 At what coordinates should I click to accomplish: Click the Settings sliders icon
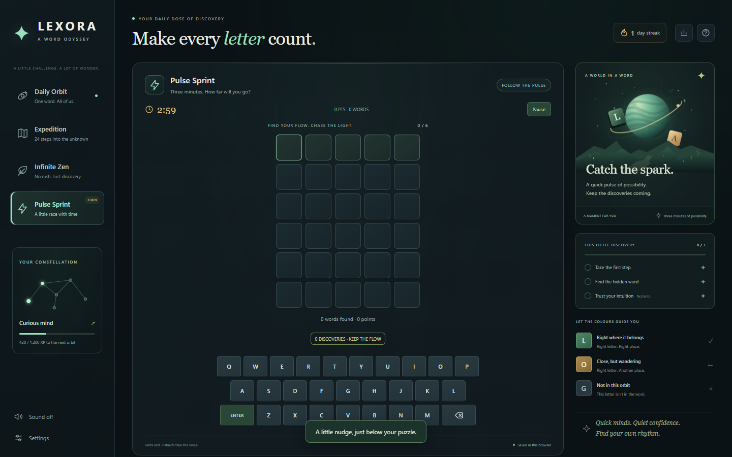[x=19, y=438]
